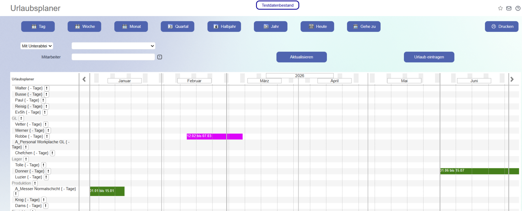Go to previous period with left arrow
The image size is (522, 211).
pyautogui.click(x=84, y=79)
